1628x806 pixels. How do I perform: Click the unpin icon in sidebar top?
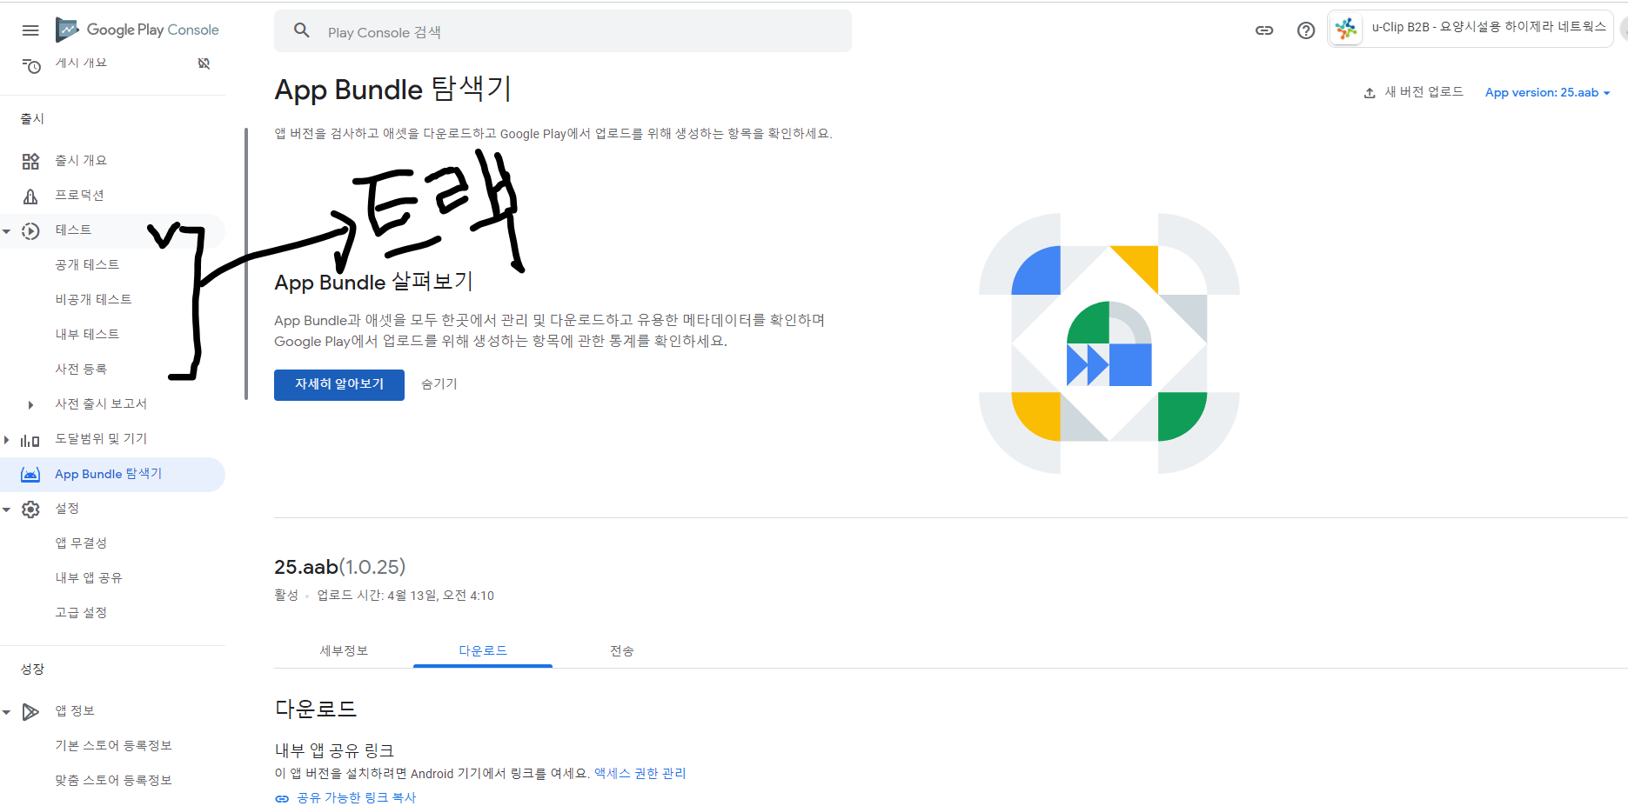[x=204, y=63]
